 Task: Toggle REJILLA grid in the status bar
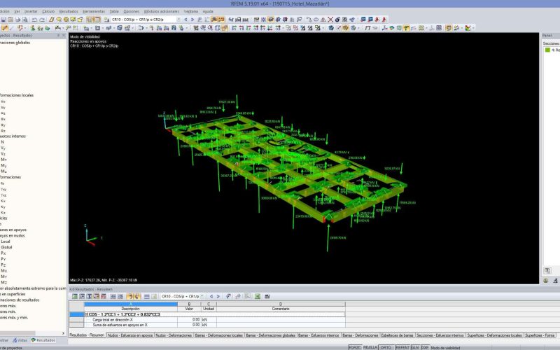click(370, 347)
